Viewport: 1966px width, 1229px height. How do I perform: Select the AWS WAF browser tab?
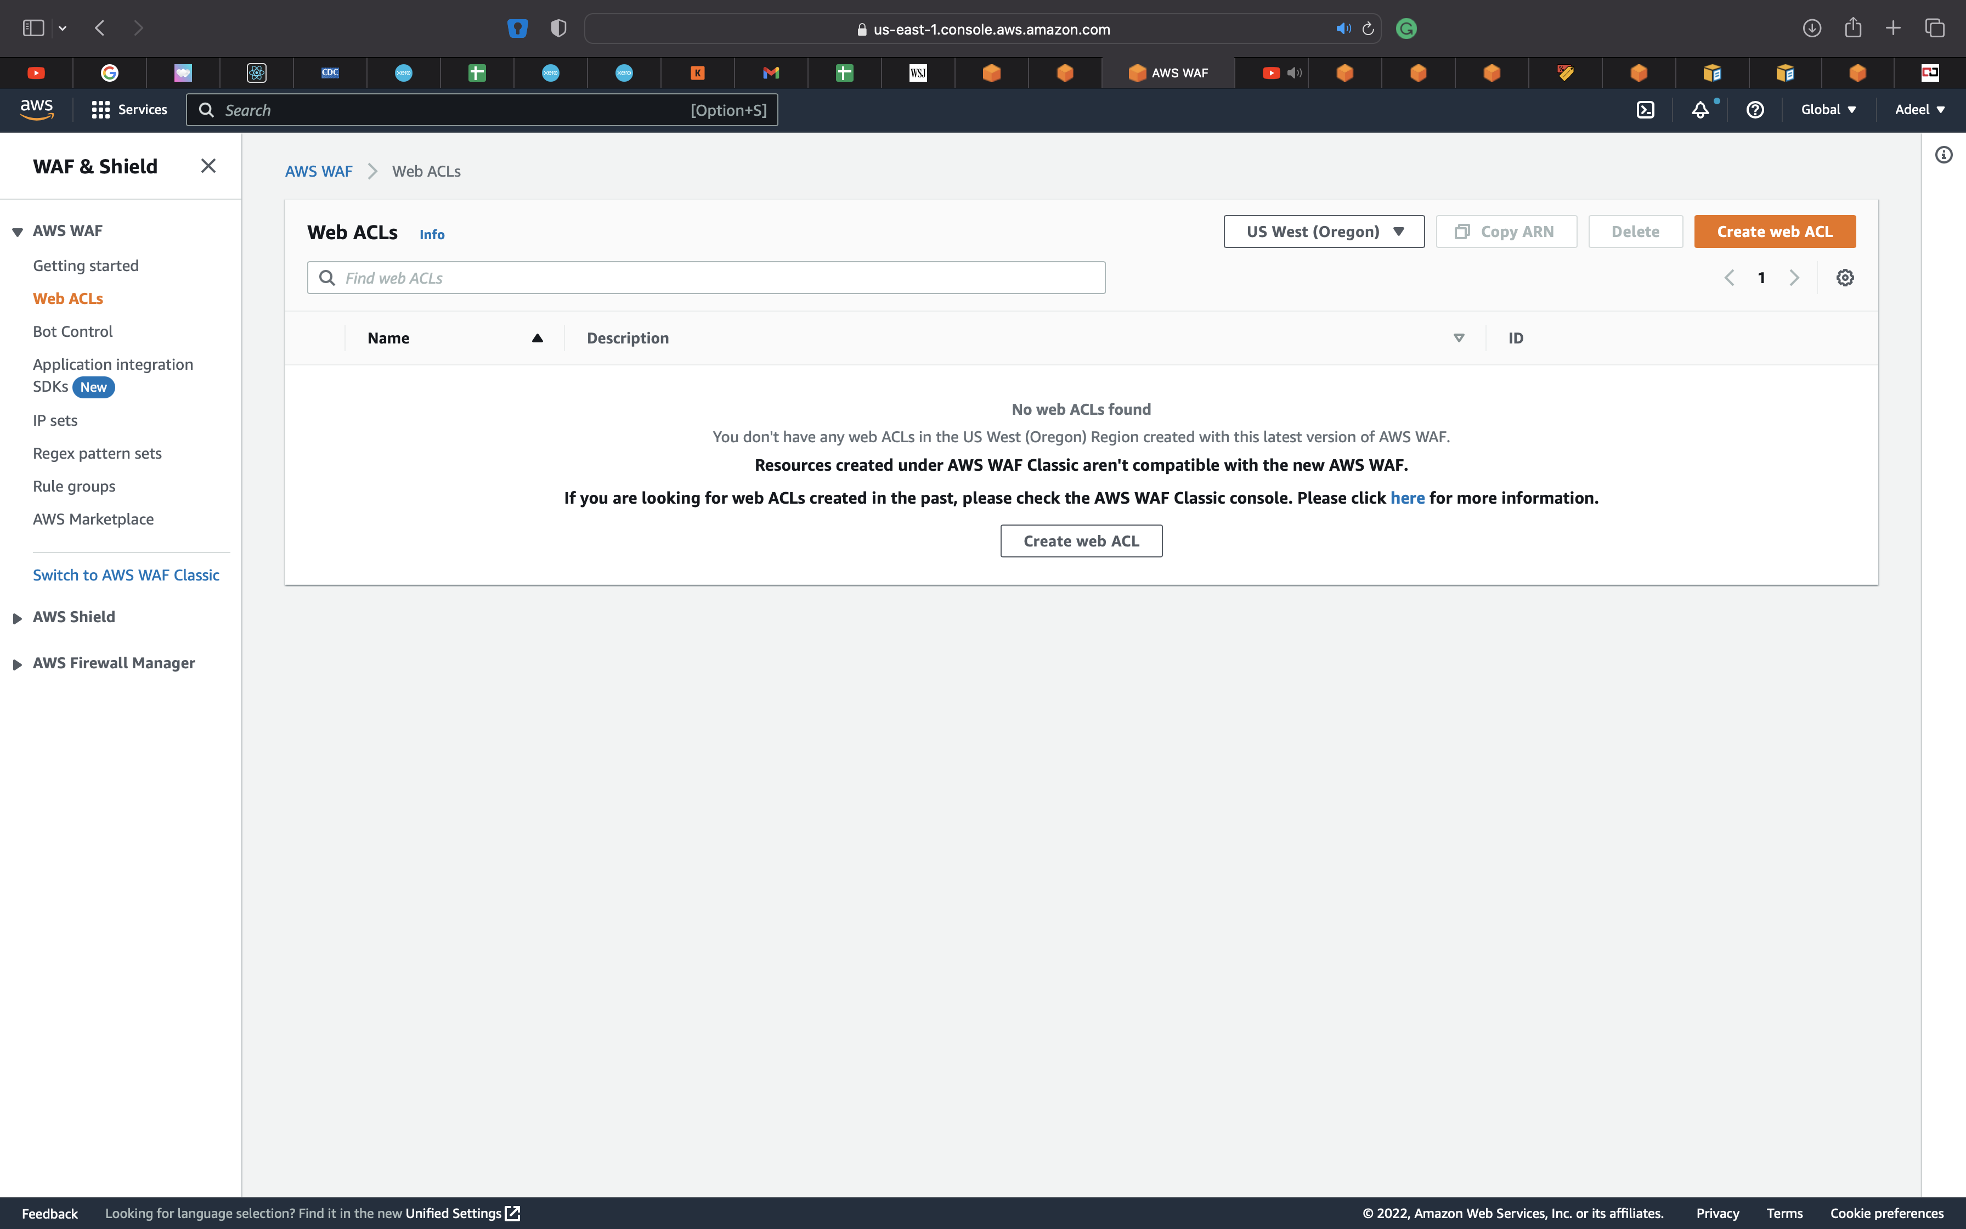point(1168,73)
